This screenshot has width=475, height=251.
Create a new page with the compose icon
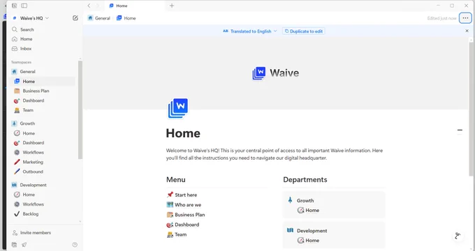tap(75, 18)
